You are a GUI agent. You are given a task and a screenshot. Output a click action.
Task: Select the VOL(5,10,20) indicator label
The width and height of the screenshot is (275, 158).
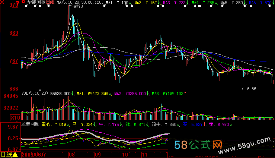pyautogui.click(x=35, y=94)
